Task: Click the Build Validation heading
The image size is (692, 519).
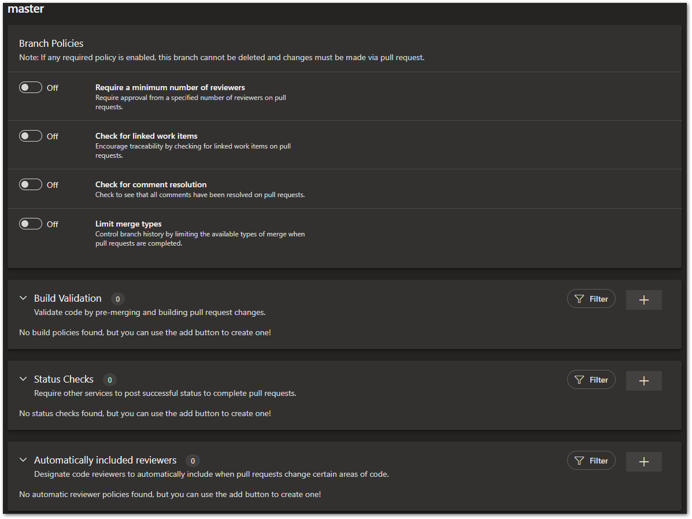Action: [68, 298]
